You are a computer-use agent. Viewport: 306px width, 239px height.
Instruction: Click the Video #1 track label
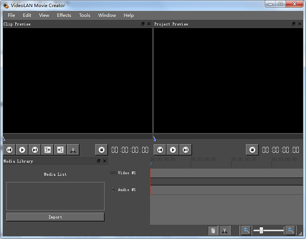click(x=126, y=173)
